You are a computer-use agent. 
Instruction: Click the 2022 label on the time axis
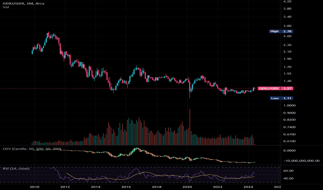point(218,187)
